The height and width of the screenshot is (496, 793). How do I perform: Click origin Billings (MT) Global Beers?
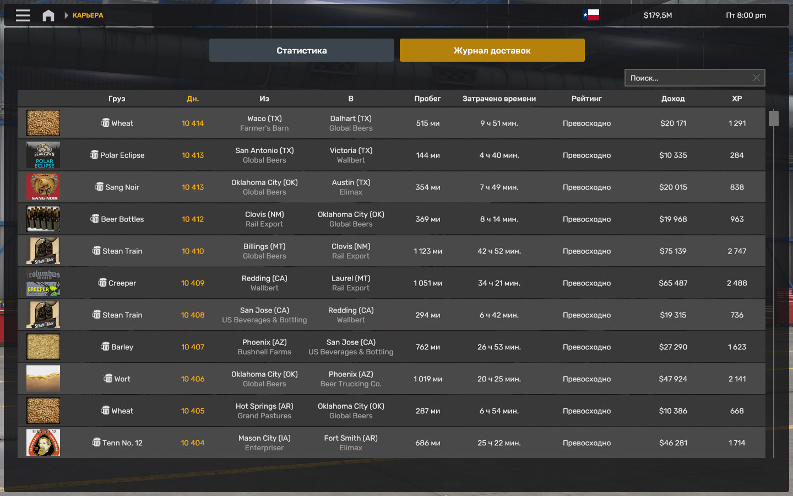point(264,251)
